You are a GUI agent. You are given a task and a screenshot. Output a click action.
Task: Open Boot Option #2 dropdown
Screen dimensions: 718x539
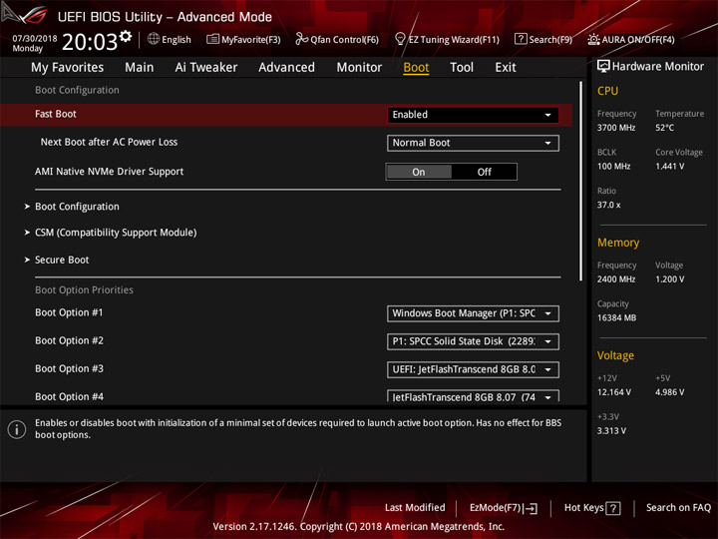pos(473,341)
